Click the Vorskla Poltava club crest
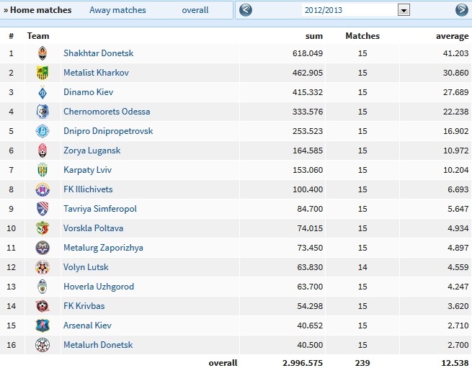The image size is (472, 368). tap(43, 228)
